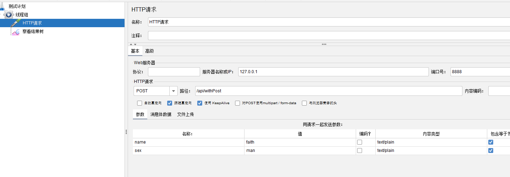This screenshot has height=177, width=510.
Task: Select the faith value cell
Action: [x=300, y=142]
